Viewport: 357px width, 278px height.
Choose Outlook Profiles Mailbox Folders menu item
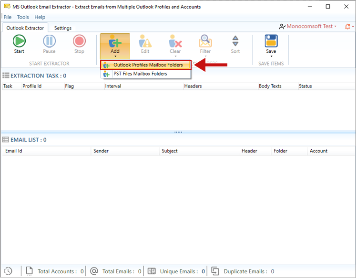click(146, 65)
